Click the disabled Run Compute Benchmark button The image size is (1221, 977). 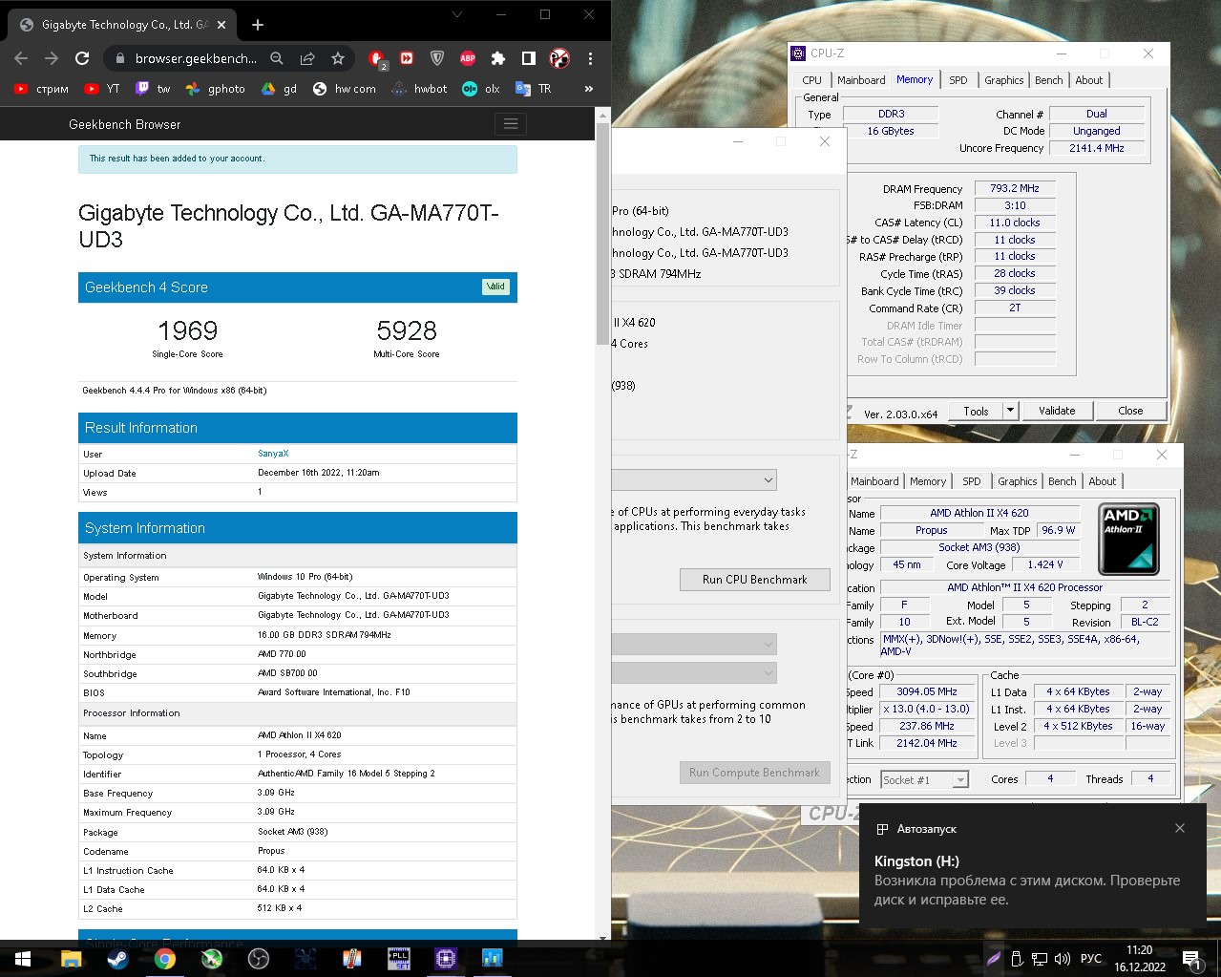(754, 773)
